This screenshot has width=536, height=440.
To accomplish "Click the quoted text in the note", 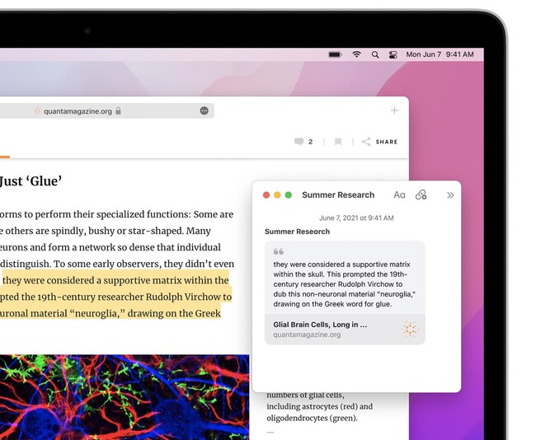I will [344, 284].
